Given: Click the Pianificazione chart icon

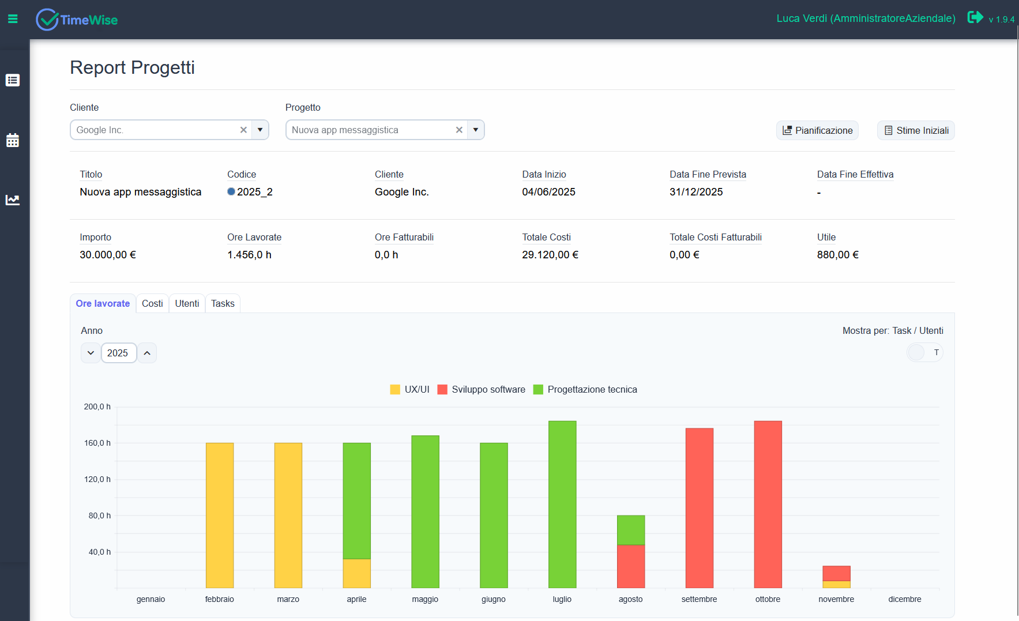Looking at the screenshot, I should pos(788,130).
